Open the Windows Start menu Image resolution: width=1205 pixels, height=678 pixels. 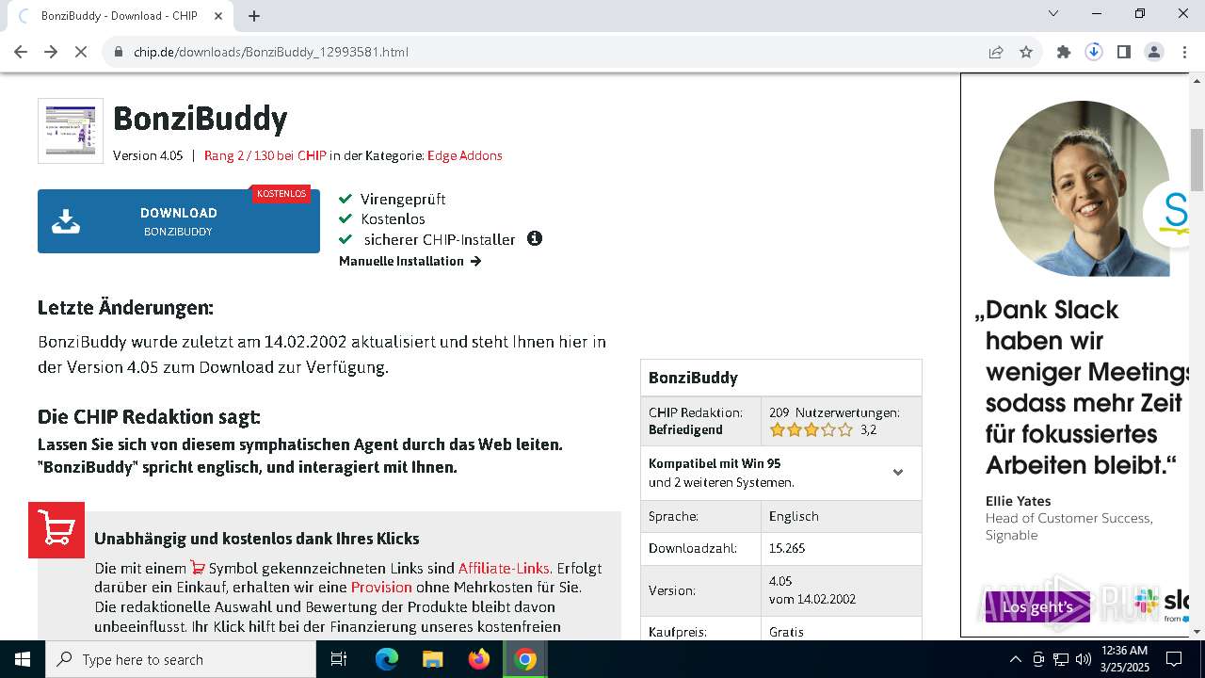point(23,659)
